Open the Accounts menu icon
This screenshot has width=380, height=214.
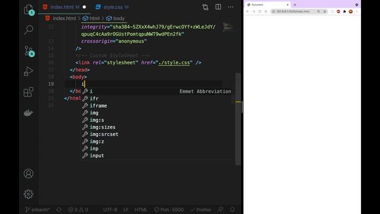[x=28, y=174]
